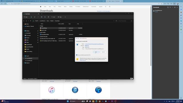Click the Windows Start button on taskbar
The width and height of the screenshot is (183, 103).
pos(68,101)
